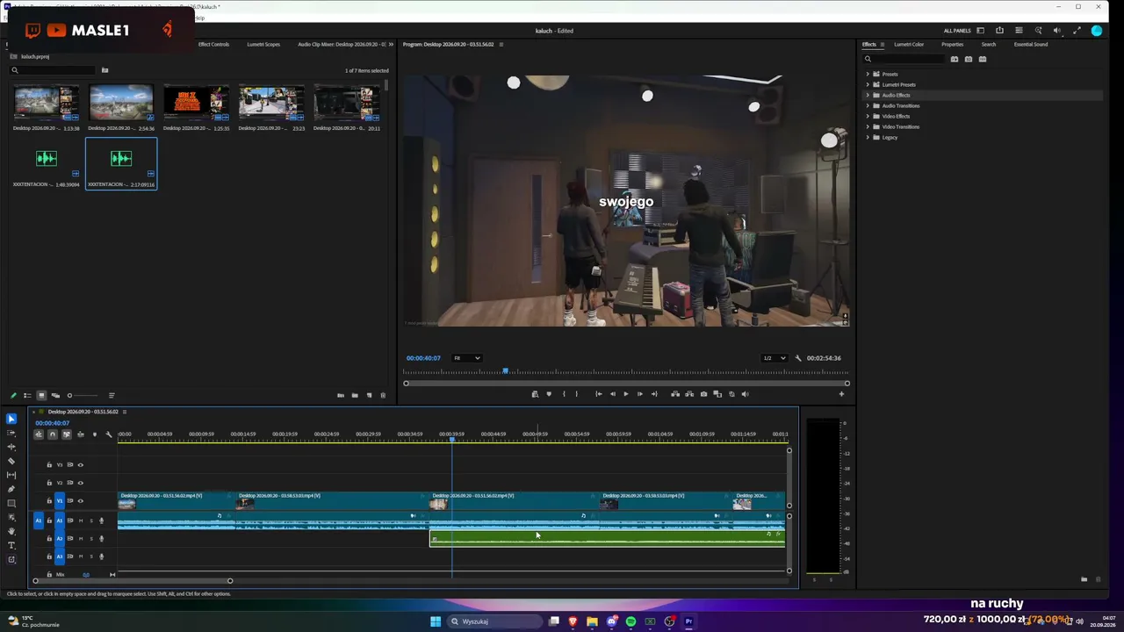This screenshot has height=632, width=1124.
Task: Toggle lock on track V2
Action: tap(49, 483)
